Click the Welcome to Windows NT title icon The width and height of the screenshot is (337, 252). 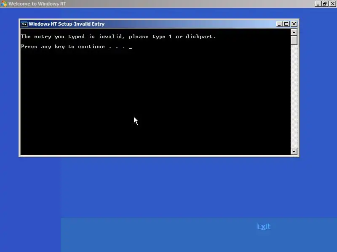coord(4,4)
